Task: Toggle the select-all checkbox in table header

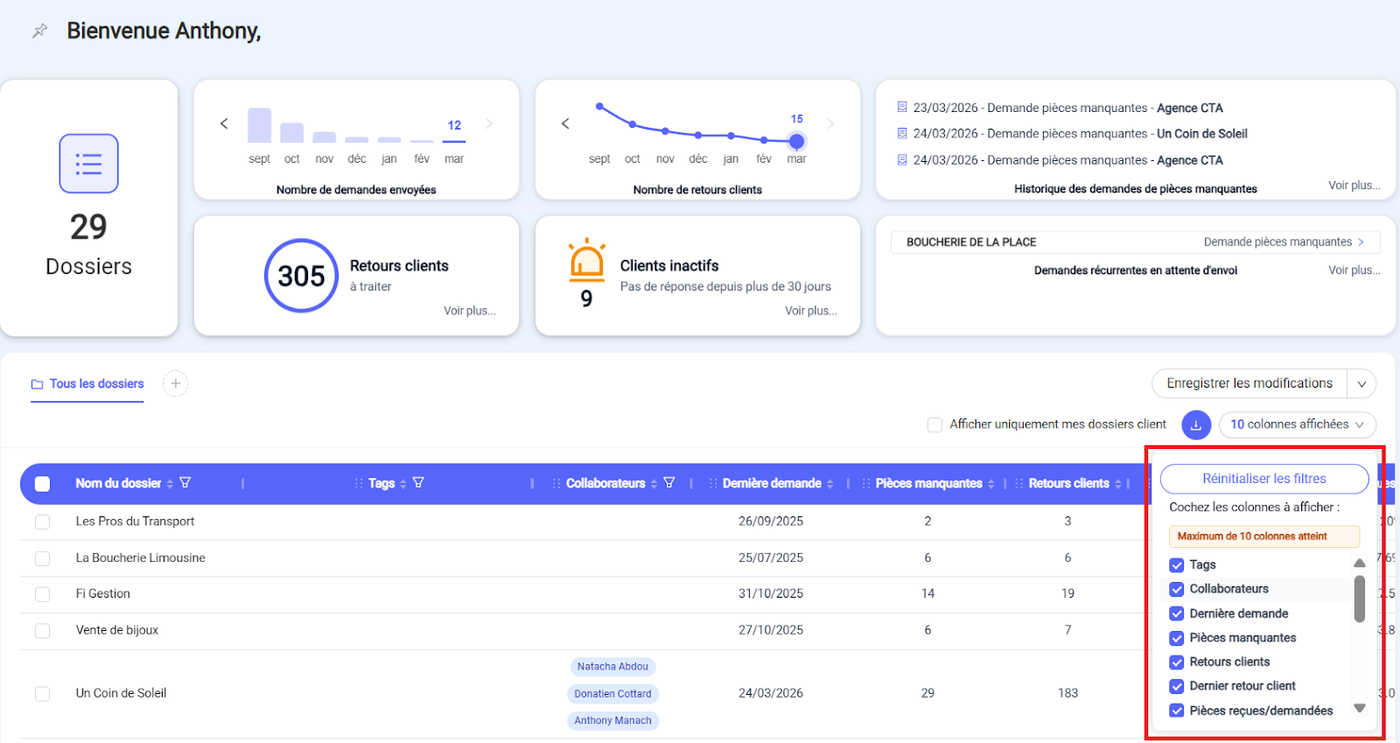Action: (42, 484)
